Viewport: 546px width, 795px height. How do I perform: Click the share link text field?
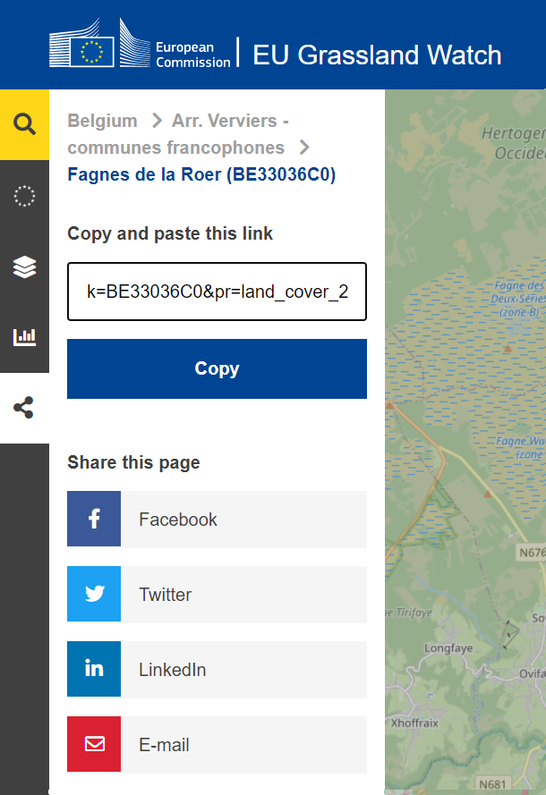(x=217, y=292)
